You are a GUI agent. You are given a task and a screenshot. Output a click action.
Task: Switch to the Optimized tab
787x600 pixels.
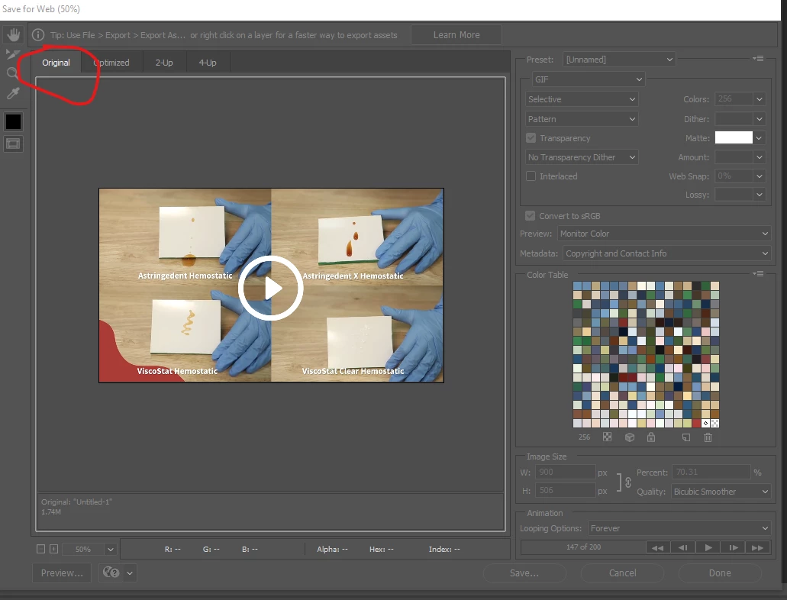coord(111,63)
